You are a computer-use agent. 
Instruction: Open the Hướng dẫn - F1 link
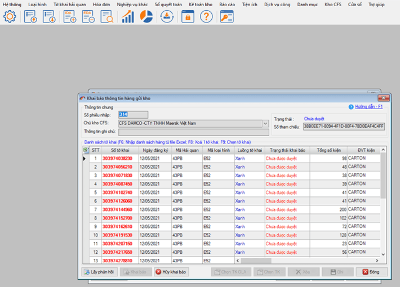[x=368, y=106]
